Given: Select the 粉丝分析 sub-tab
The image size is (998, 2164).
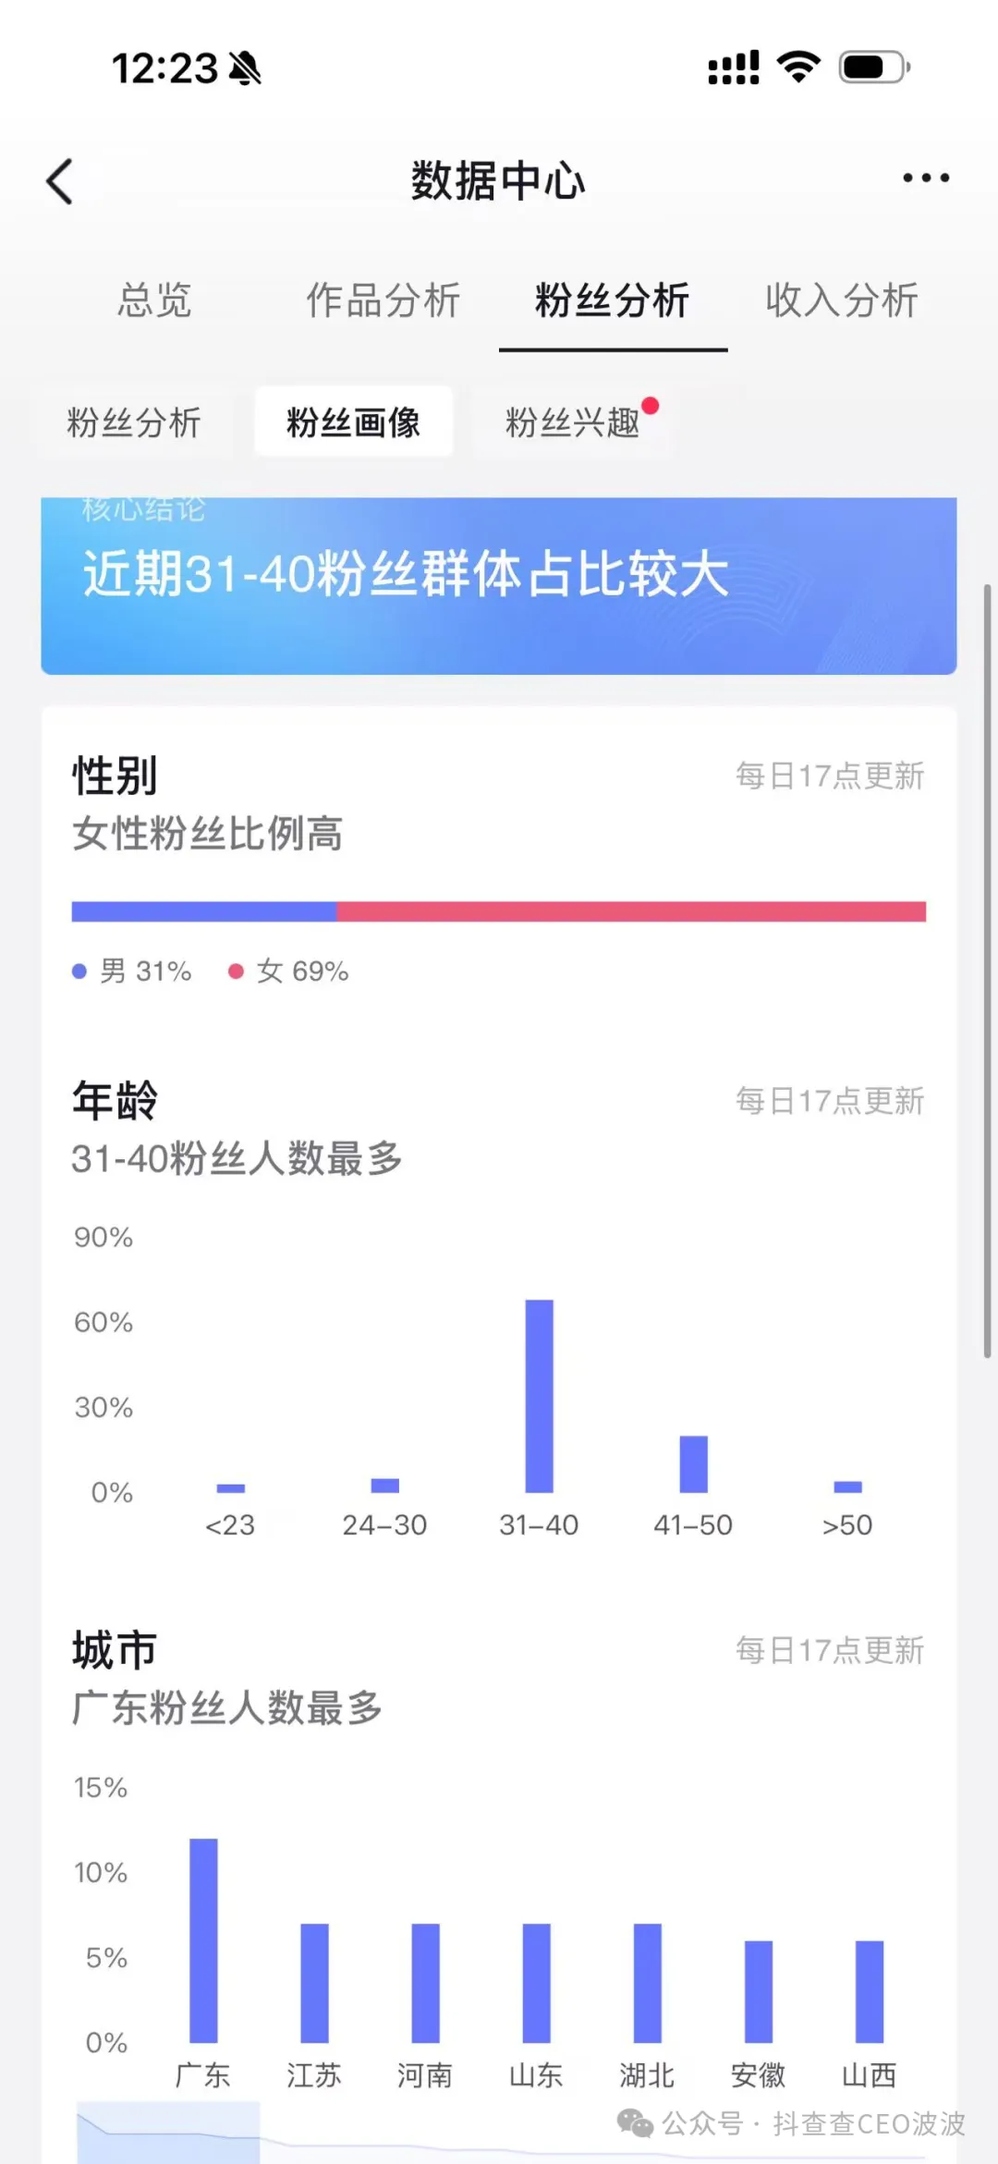Looking at the screenshot, I should pos(136,421).
